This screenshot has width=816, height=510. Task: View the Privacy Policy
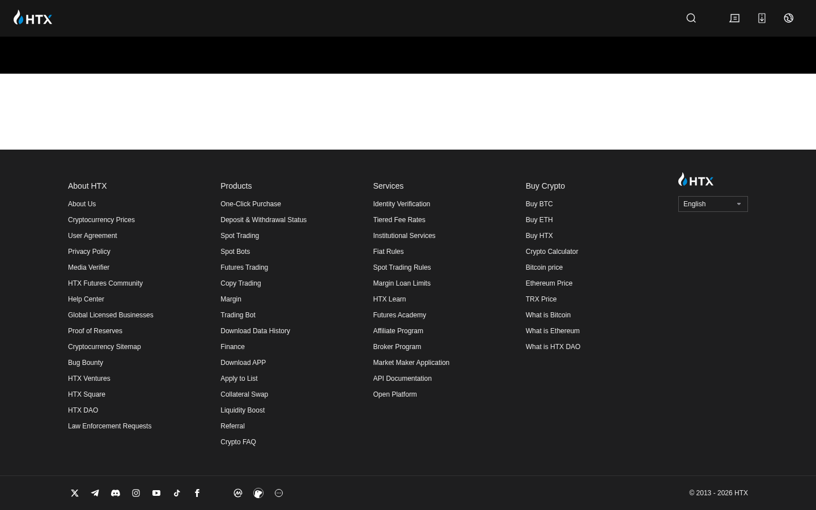(x=89, y=252)
